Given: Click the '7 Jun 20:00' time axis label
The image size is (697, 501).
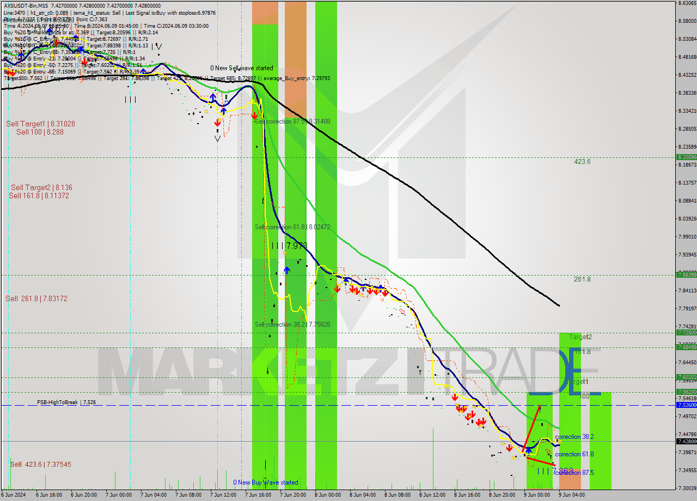Looking at the screenshot, I should [294, 495].
